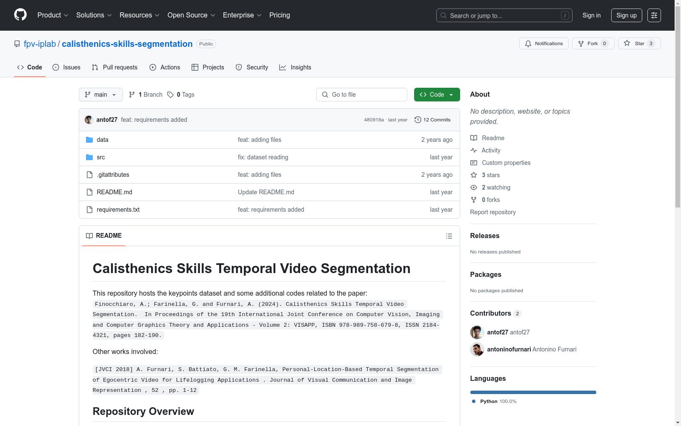Click the Python 100.0% language link

pos(494,401)
